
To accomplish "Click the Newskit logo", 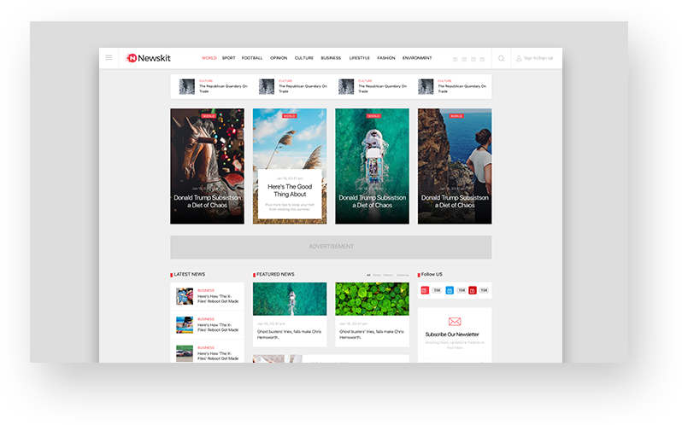I will click(x=149, y=58).
